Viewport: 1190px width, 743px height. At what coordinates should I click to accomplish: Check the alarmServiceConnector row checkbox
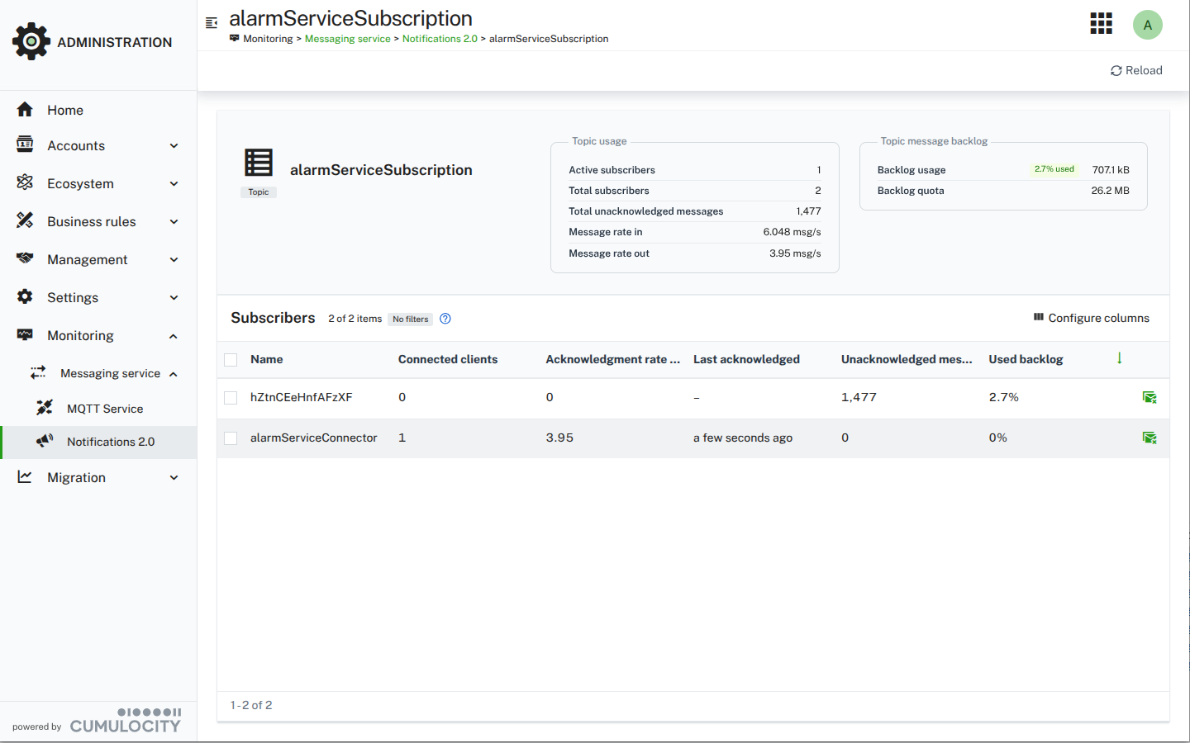(x=230, y=438)
